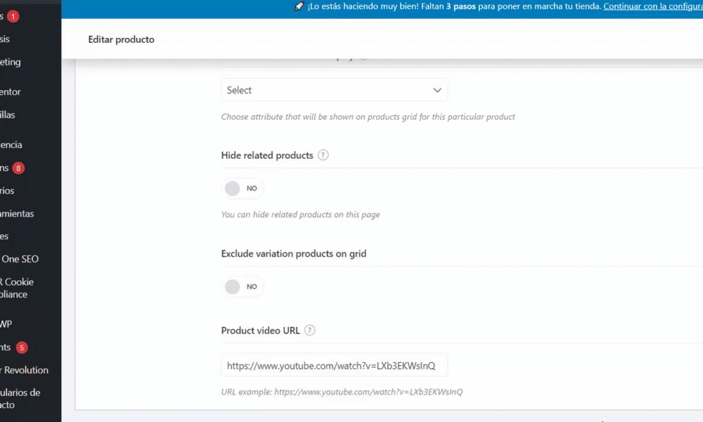703x422 pixels.
Task: Follow the Continuar con la configuración link
Action: click(x=652, y=6)
